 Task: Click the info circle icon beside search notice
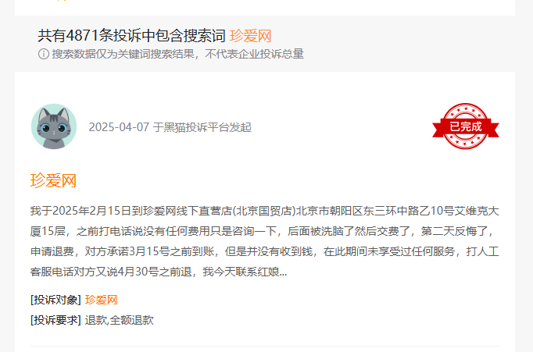click(x=44, y=54)
